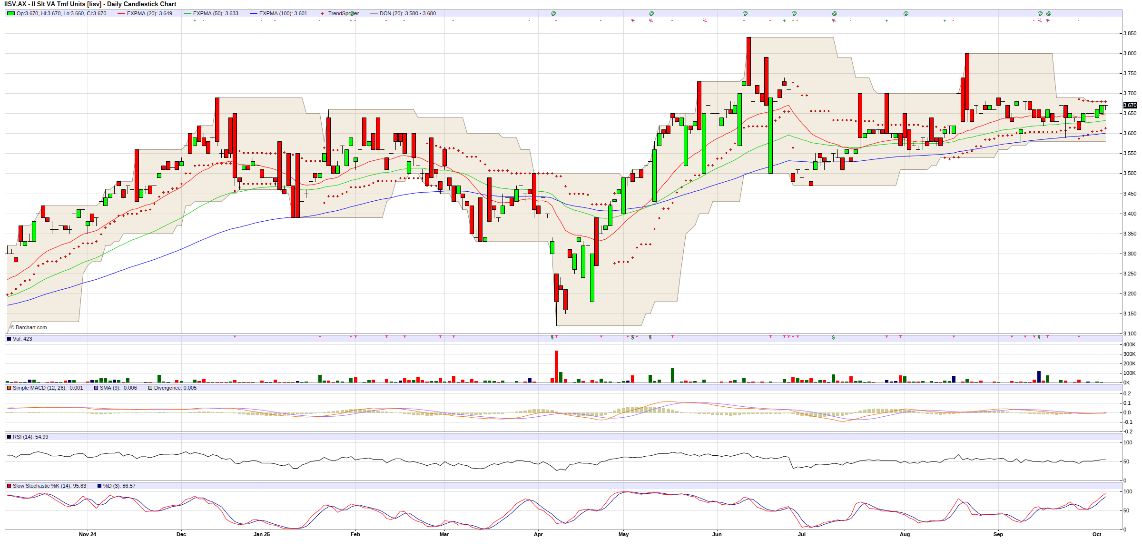Click the red Slow Stochastic %K legend square

(x=9, y=486)
